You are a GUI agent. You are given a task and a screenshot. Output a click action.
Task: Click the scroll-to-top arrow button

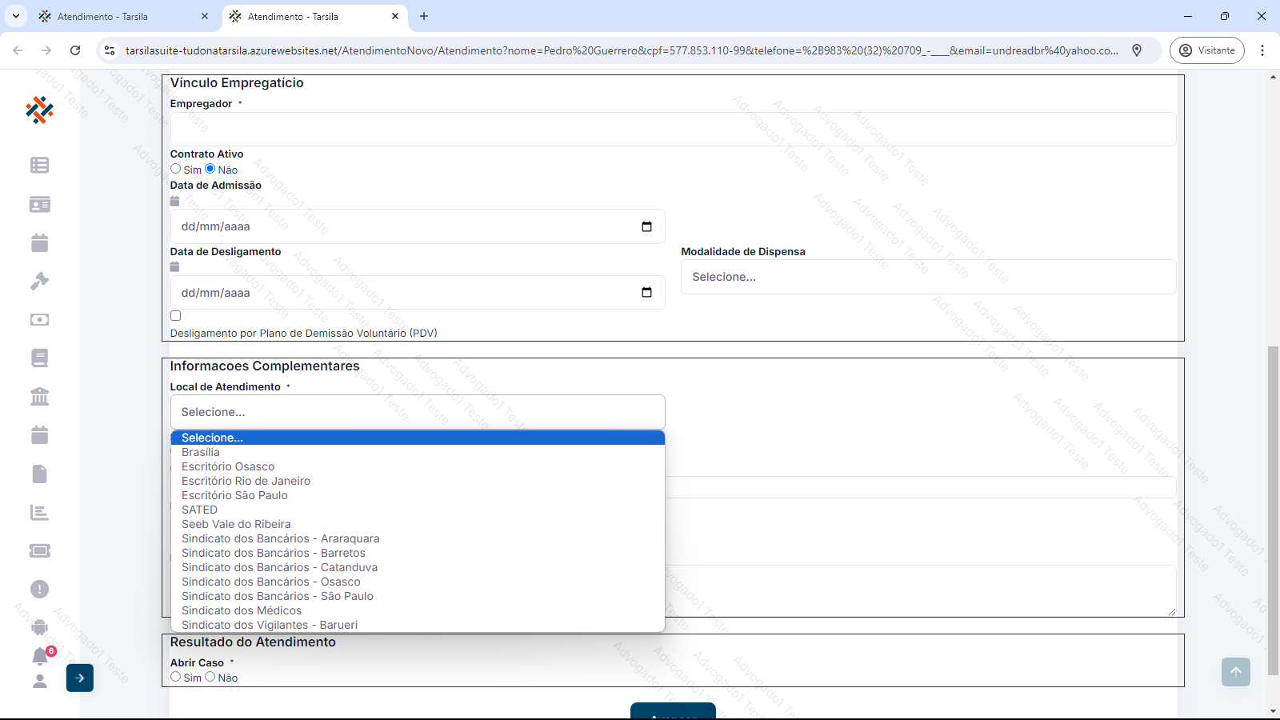(1235, 672)
